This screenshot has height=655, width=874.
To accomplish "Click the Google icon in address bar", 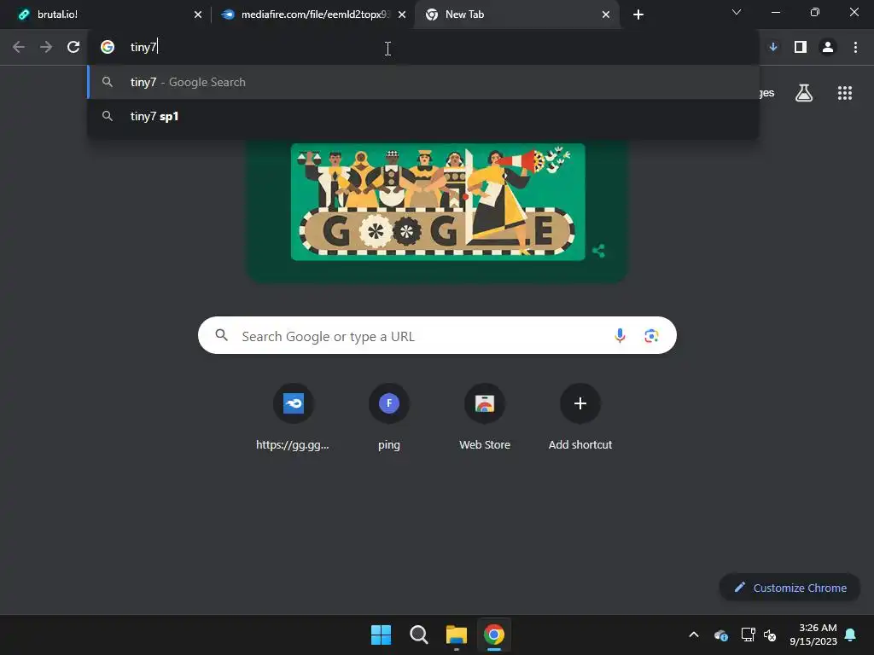I will pyautogui.click(x=108, y=48).
